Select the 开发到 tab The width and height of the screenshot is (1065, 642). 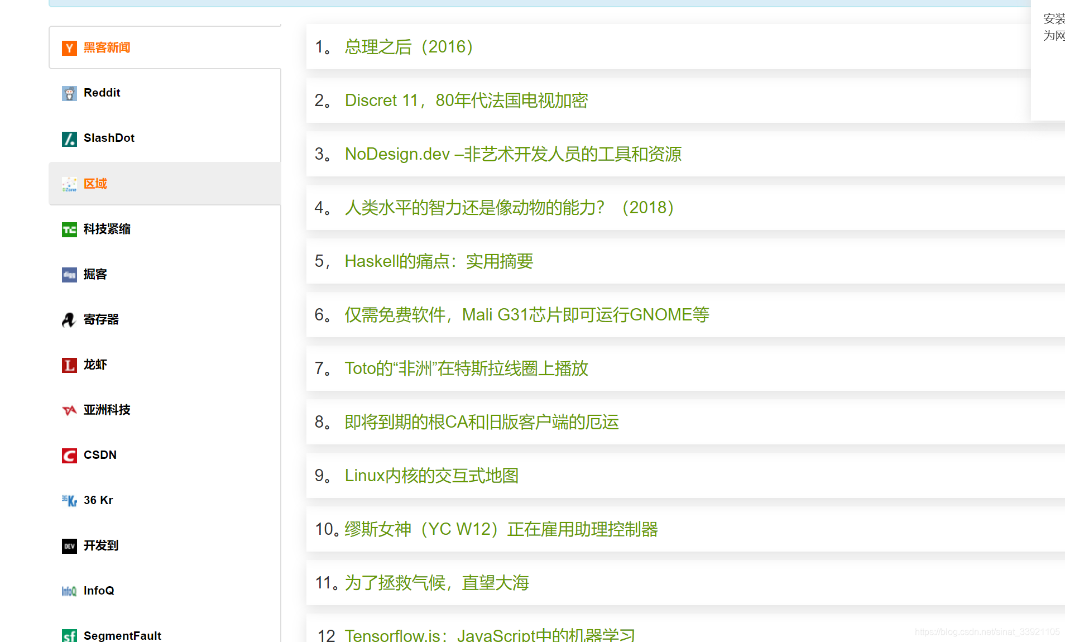pyautogui.click(x=165, y=545)
